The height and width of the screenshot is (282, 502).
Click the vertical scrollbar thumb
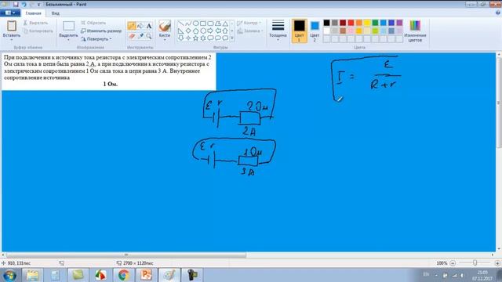click(x=499, y=103)
